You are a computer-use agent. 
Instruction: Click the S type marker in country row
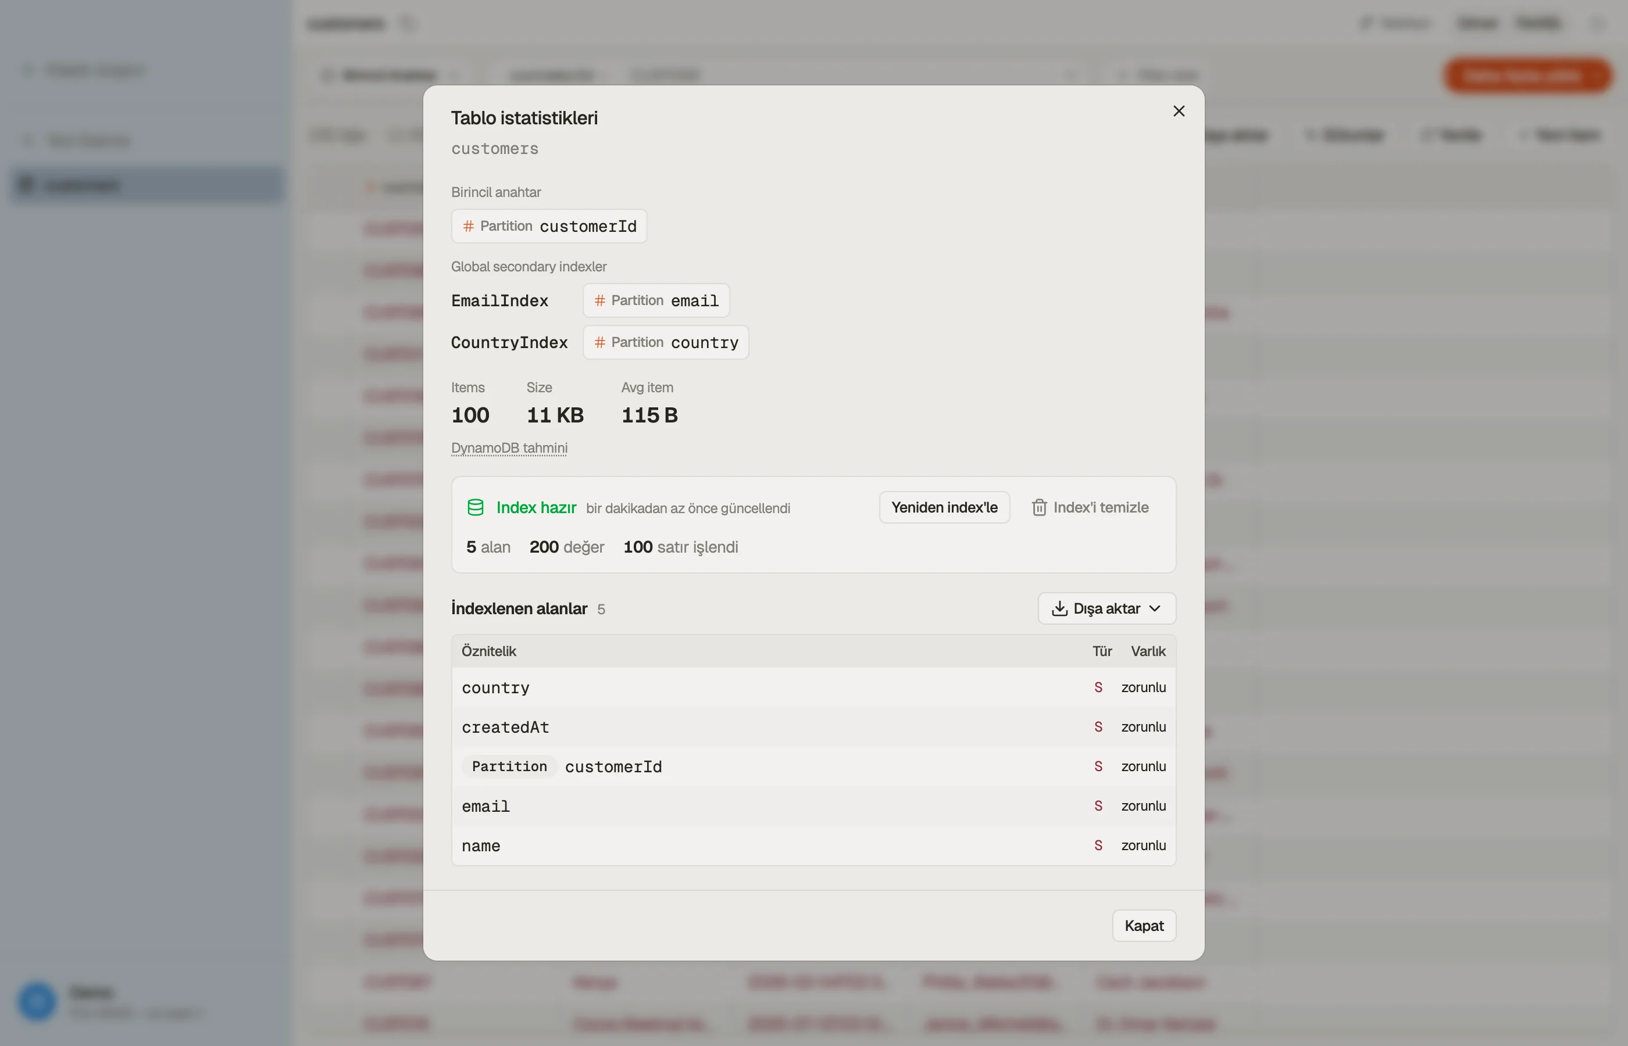point(1098,687)
